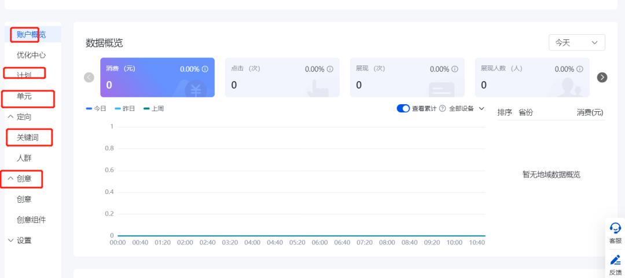Click the flat data line on chart
The height and width of the screenshot is (278, 625).
[x=302, y=236]
